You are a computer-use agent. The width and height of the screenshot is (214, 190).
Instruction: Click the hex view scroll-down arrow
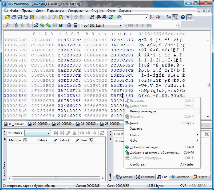208,117
